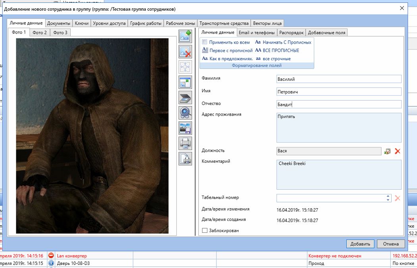Increase Табельный номер with the up spinner arrow

[388, 196]
